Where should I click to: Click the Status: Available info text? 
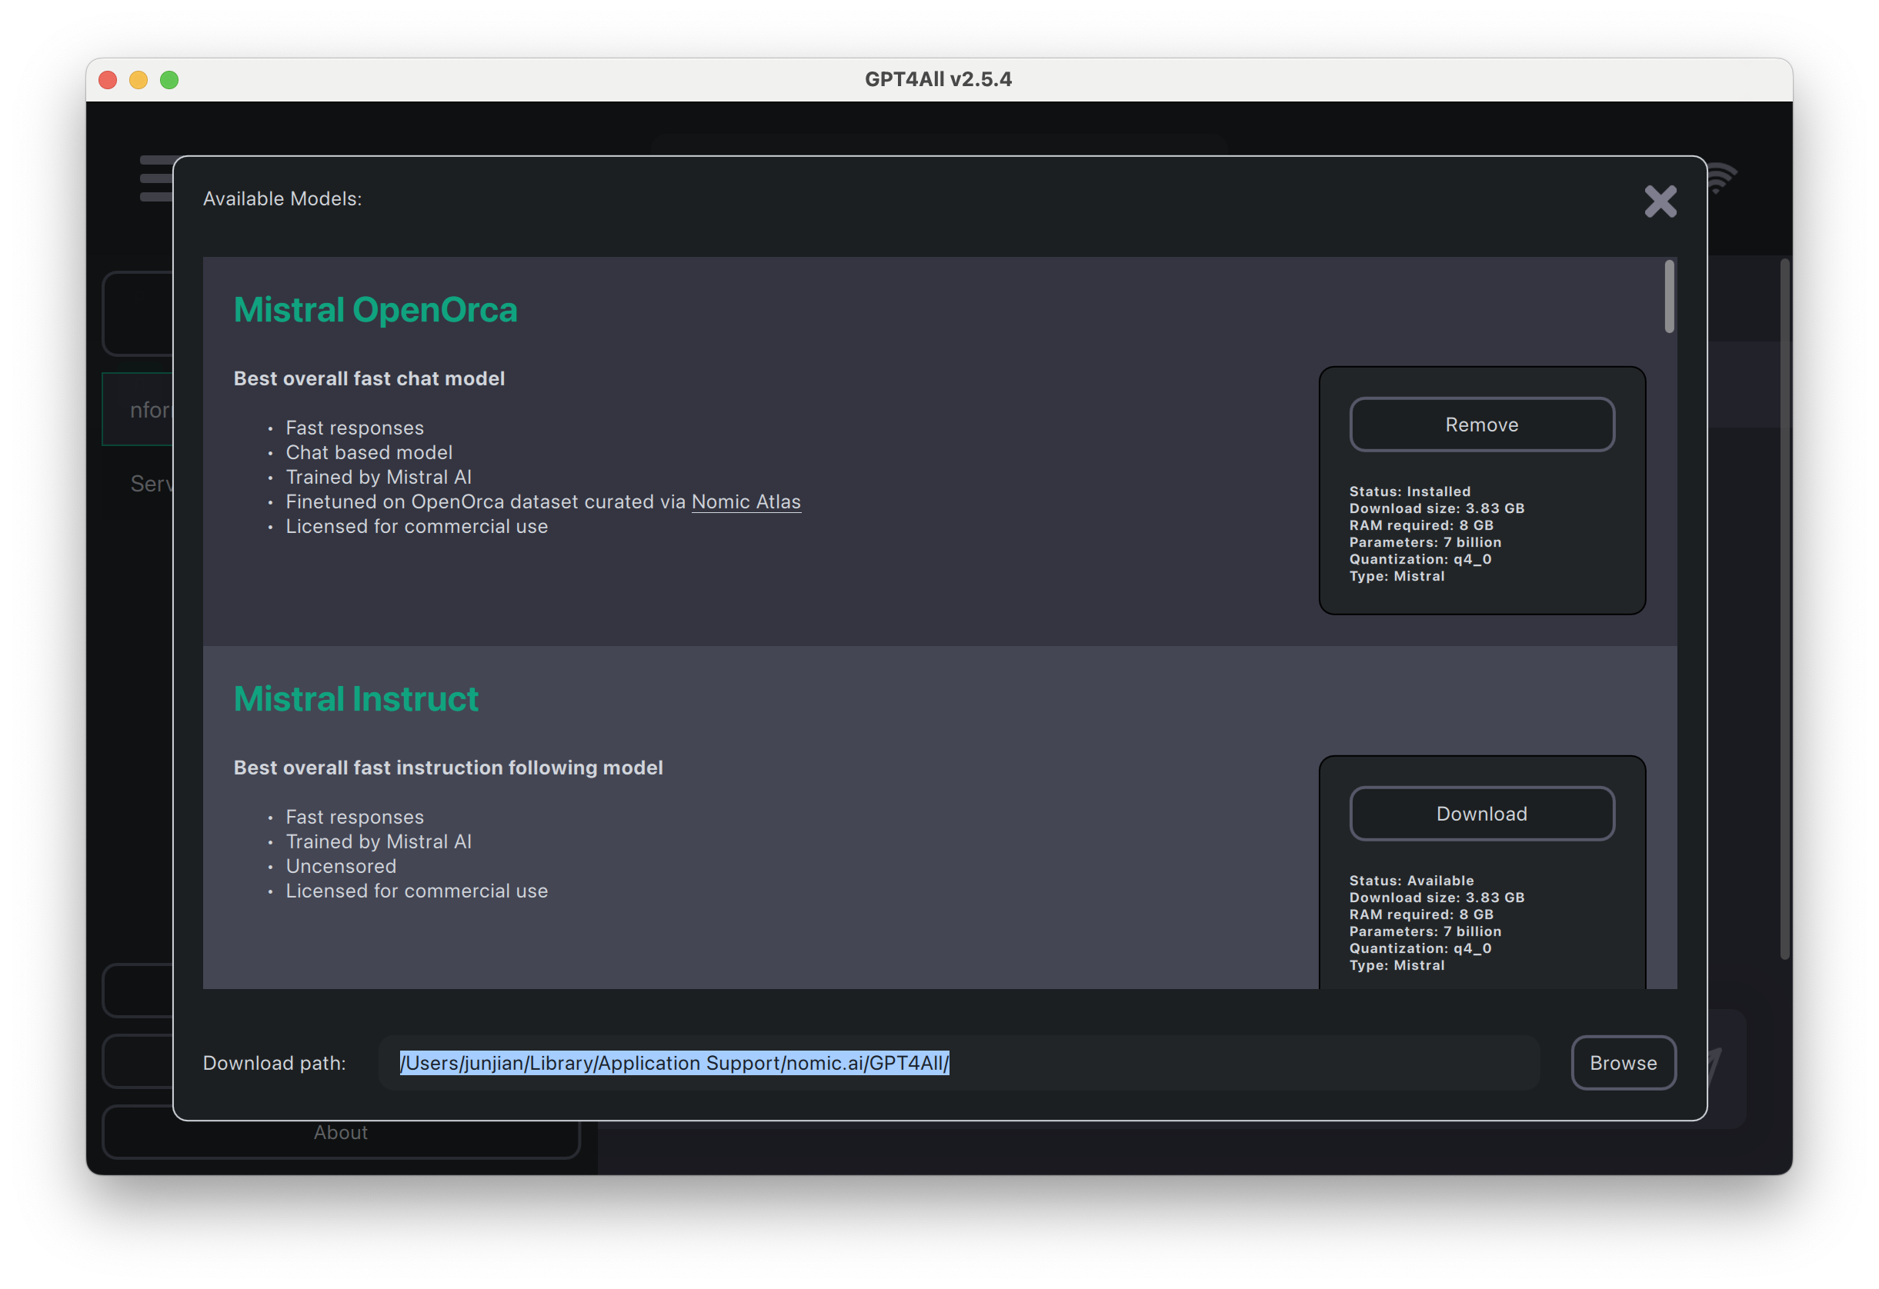coord(1411,881)
